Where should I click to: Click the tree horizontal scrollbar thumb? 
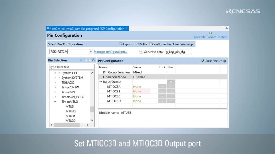[x=67, y=125]
